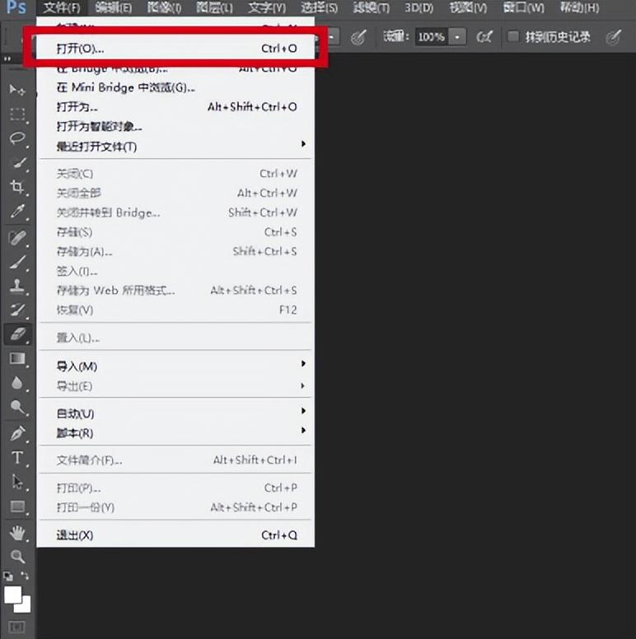636x639 pixels.
Task: Select the Rectangle shape tool
Action: point(17,506)
